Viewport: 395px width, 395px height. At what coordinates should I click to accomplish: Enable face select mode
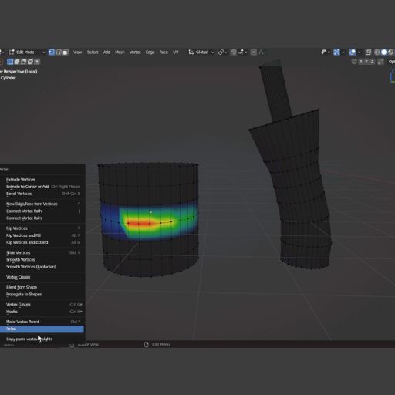point(66,52)
